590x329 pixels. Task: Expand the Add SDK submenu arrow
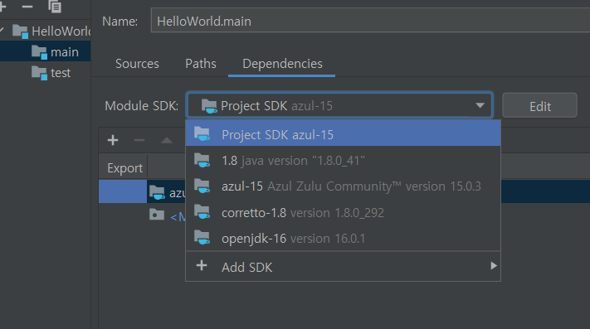click(x=493, y=265)
